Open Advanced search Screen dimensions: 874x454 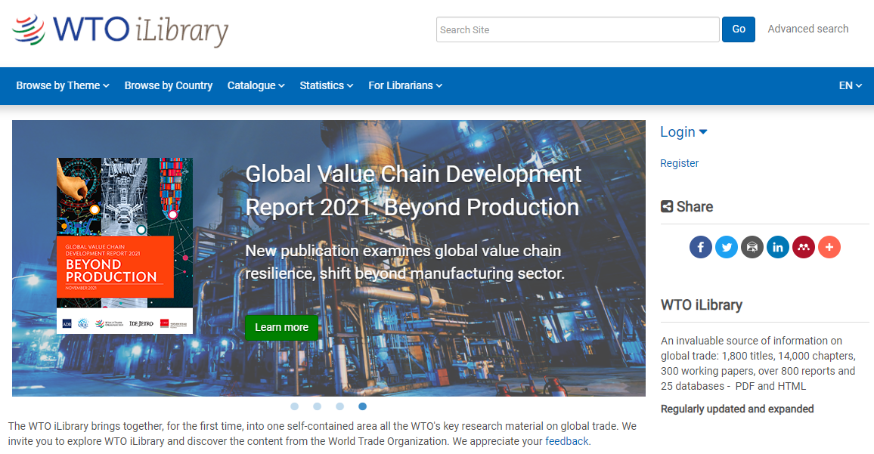coord(807,29)
